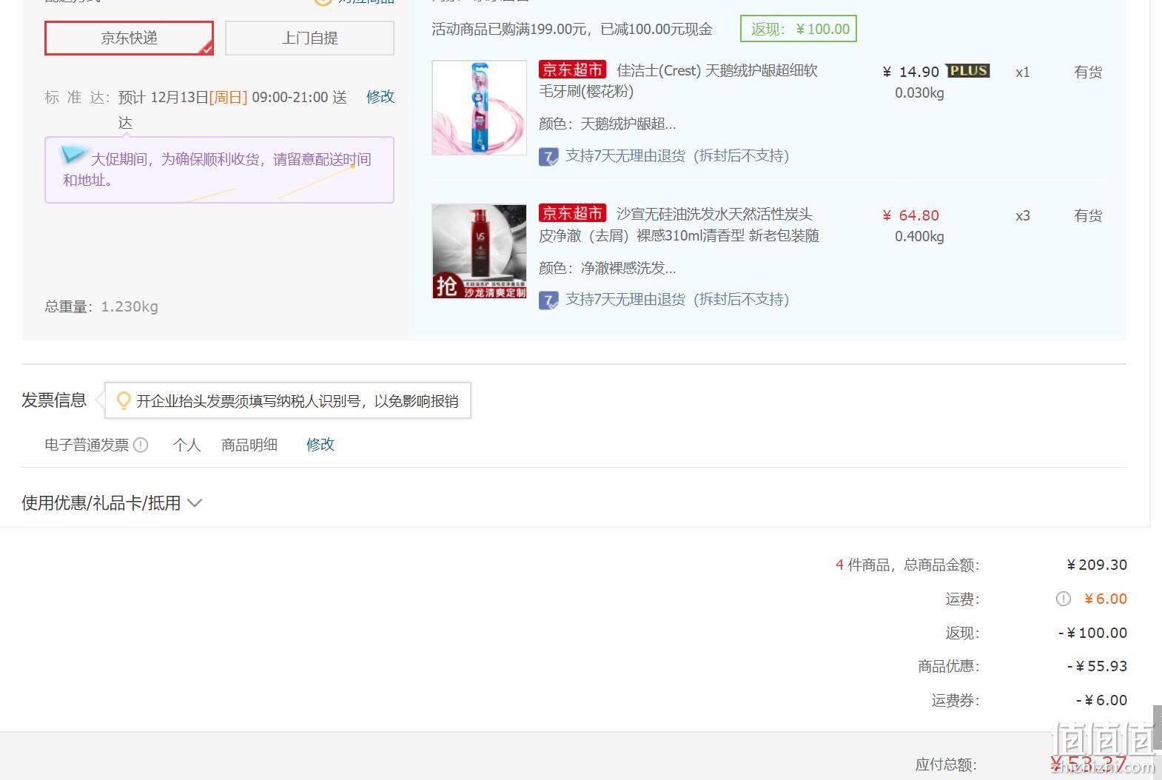Click 京东超市 tag on shampoo item
The height and width of the screenshot is (780, 1162).
[572, 214]
